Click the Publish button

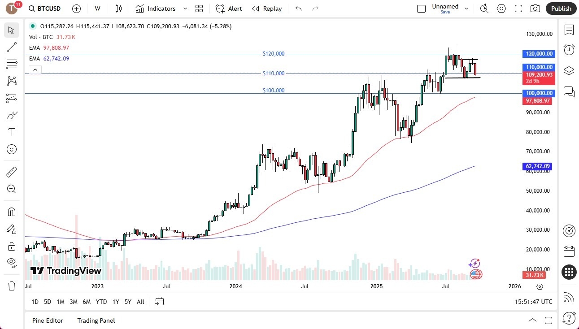click(x=561, y=8)
